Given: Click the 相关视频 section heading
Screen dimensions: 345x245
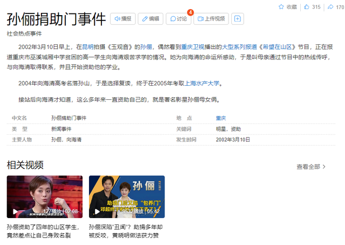Looking at the screenshot, I should (25, 165).
